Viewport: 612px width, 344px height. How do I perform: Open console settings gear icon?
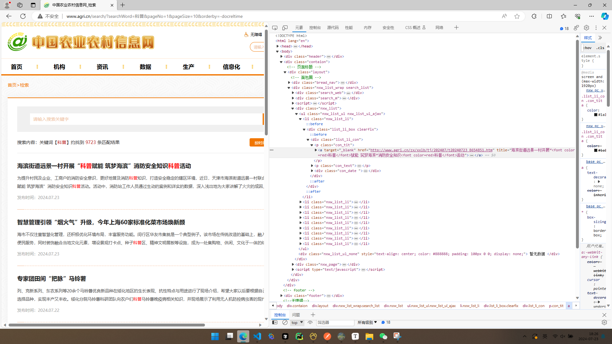pos(604,322)
